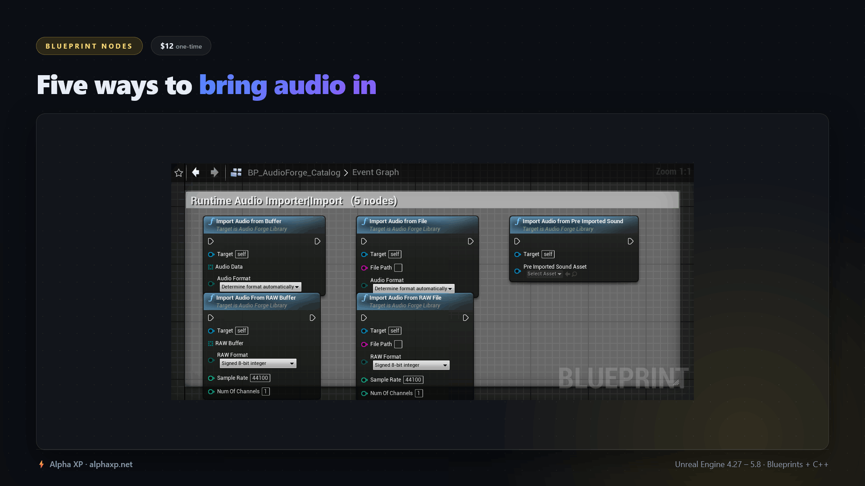The width and height of the screenshot is (865, 486).
Task: Click File Path input box on Import From RAW File
Action: (398, 345)
